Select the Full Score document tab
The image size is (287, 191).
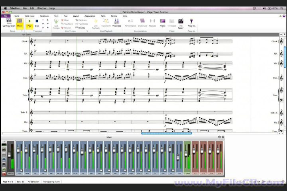(x=26, y=35)
